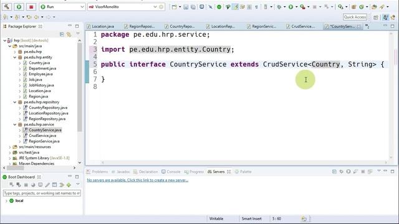
Task: Open the Debug dropdown arrow
Action: tap(284, 7)
